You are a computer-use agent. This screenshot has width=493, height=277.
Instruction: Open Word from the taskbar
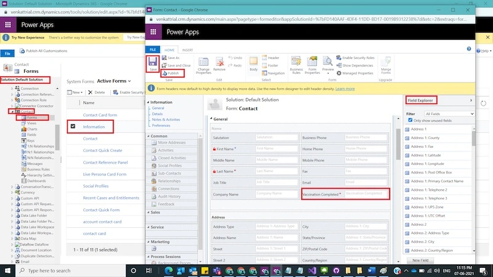[372, 270]
